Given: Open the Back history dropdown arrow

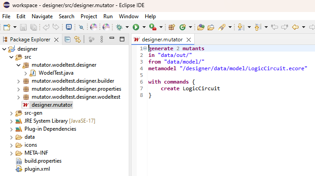Looking at the screenshot, I should [303, 27].
